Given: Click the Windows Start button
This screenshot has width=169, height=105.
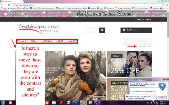Looking at the screenshot, I should click(3, 102).
